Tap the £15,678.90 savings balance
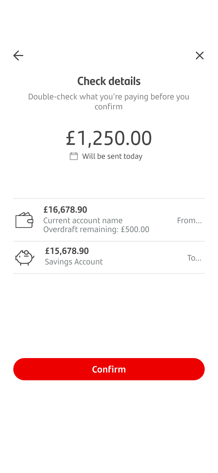The height and width of the screenshot is (473, 218). [67, 251]
